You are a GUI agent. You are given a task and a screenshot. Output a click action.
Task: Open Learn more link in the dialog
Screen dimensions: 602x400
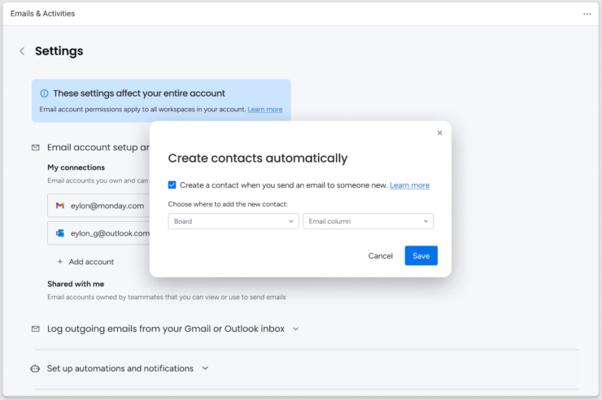click(409, 185)
